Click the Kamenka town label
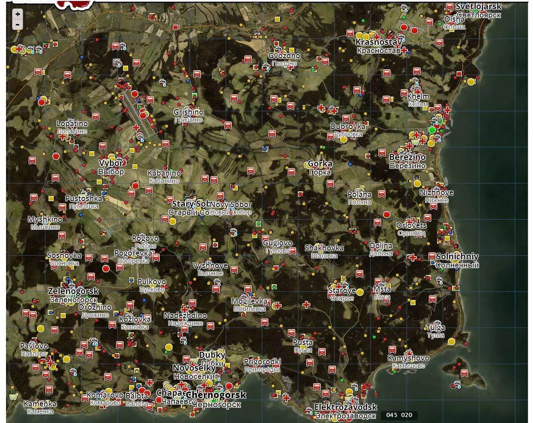 40,404
